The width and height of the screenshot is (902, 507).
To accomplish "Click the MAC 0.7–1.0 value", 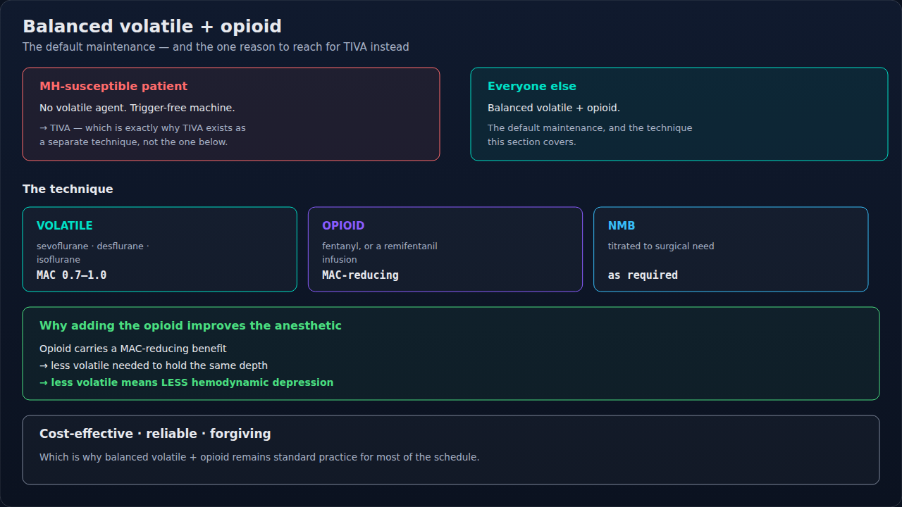I will [x=72, y=275].
